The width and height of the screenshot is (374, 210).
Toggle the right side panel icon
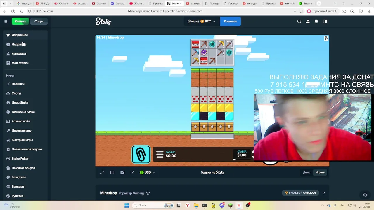tap(325, 21)
